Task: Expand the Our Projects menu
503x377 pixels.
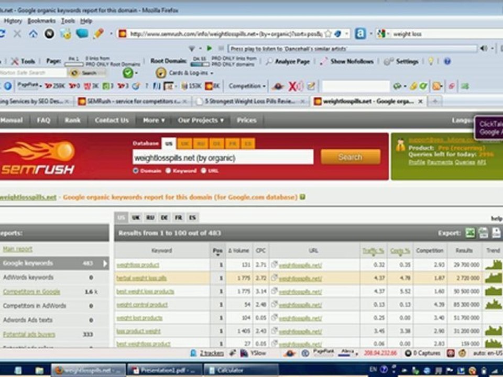Action: coord(201,120)
